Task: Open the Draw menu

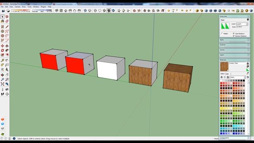Action: click(24, 7)
